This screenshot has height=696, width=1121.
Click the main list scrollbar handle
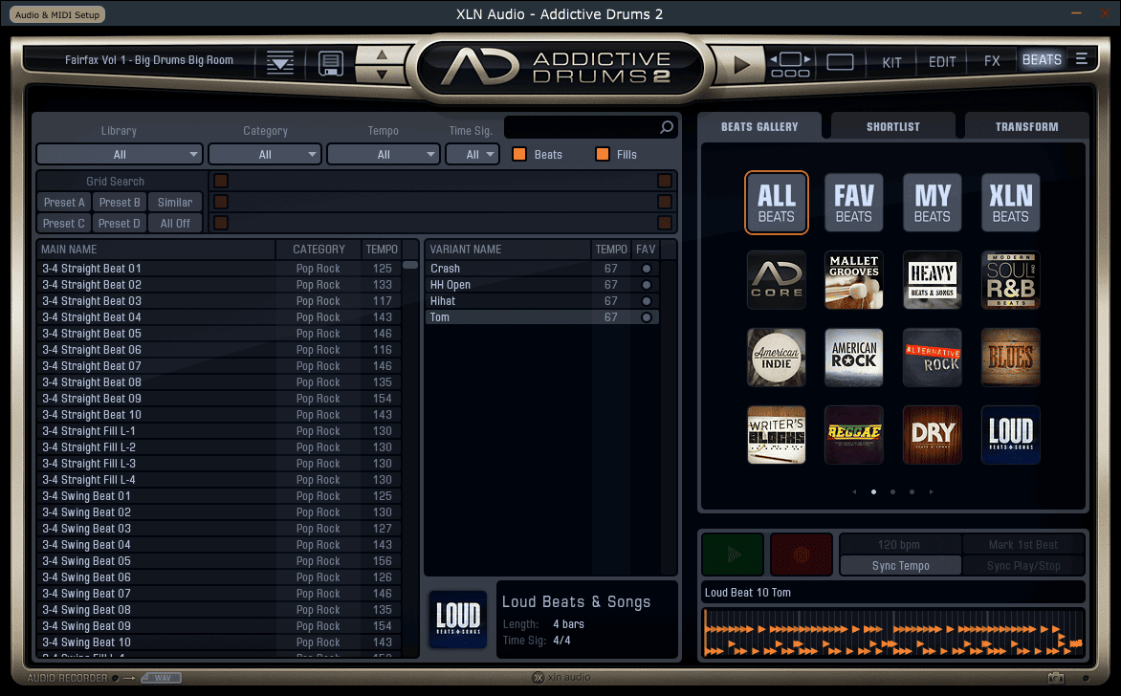(410, 265)
